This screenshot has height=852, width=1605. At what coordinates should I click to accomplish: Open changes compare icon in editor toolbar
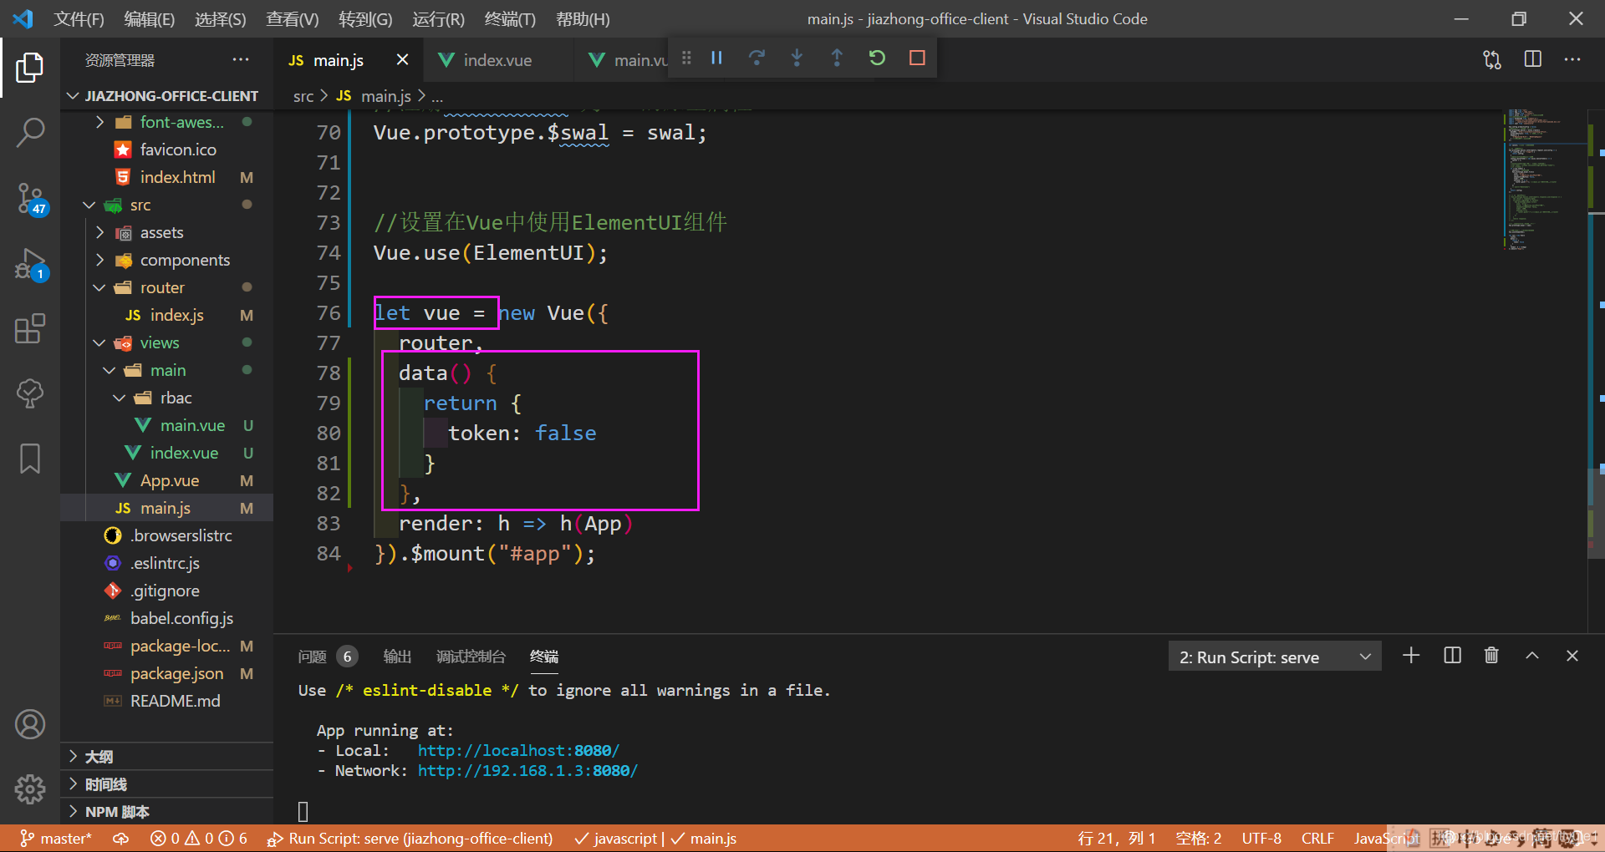coord(1492,59)
